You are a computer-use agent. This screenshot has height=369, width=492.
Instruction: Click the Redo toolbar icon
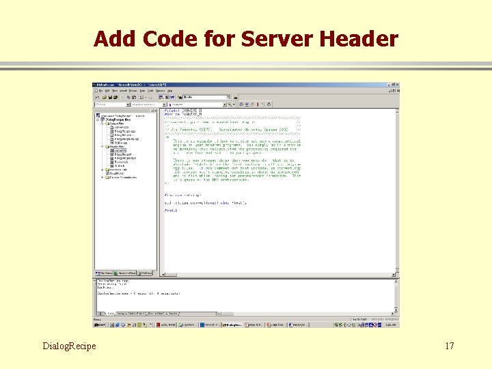click(x=150, y=97)
